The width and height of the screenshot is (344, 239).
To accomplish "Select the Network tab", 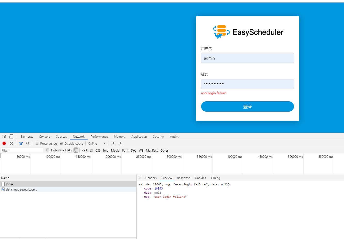I will (x=79, y=137).
